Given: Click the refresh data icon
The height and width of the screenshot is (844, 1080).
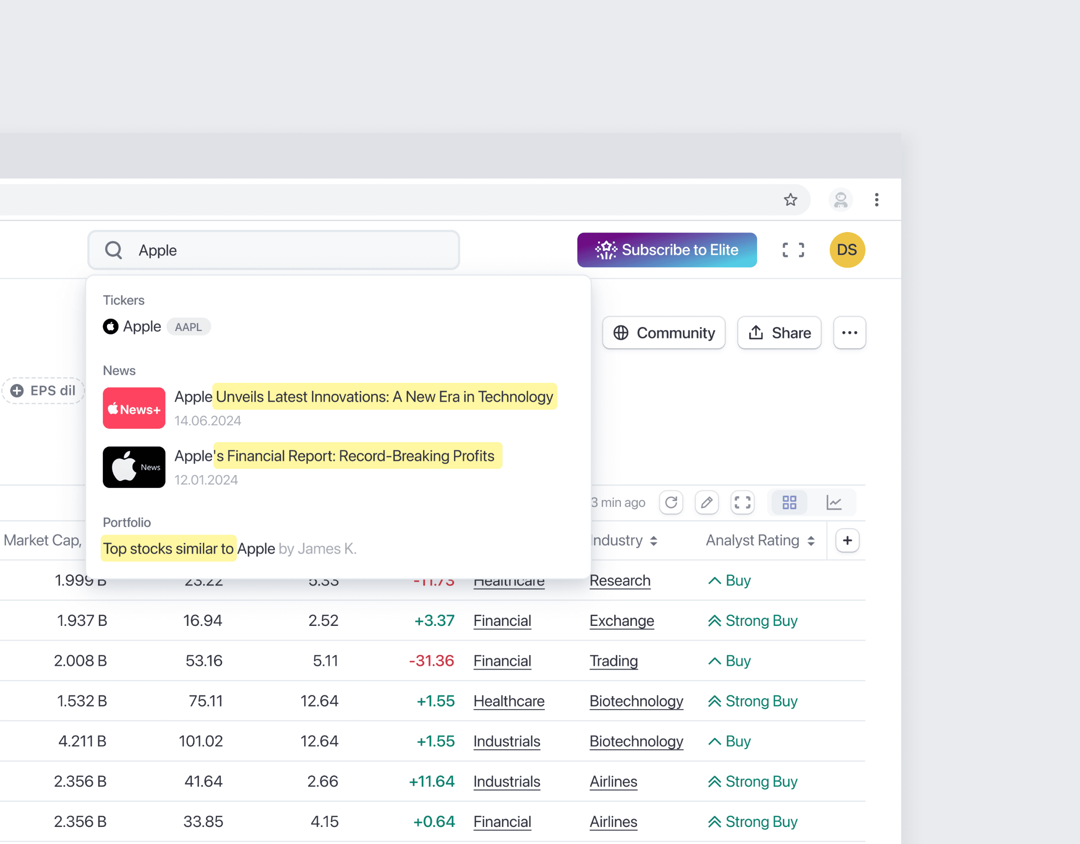Looking at the screenshot, I should pos(670,503).
